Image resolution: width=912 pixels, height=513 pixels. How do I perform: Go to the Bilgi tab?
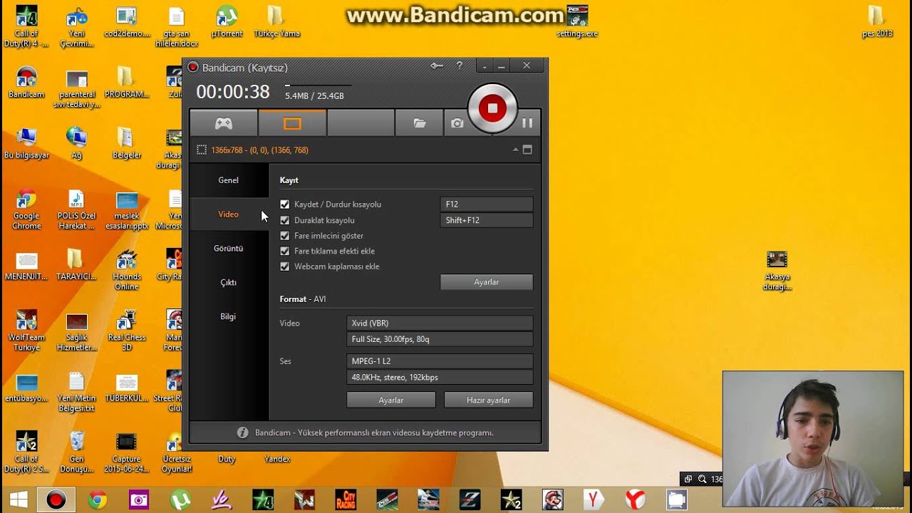pyautogui.click(x=229, y=316)
